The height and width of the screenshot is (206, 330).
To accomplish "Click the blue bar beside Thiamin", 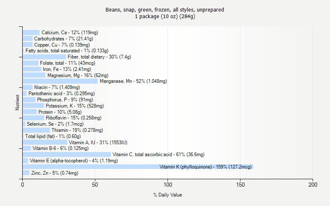I will (x=36, y=130).
